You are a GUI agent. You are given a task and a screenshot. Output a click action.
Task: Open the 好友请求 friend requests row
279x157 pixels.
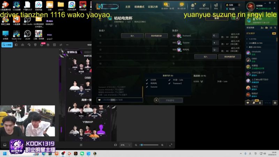261,33
